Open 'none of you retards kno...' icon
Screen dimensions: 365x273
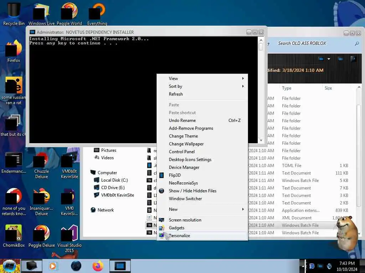point(14,202)
